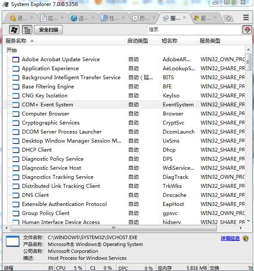
Task: Click the BITS short name cell
Action: pos(168,78)
